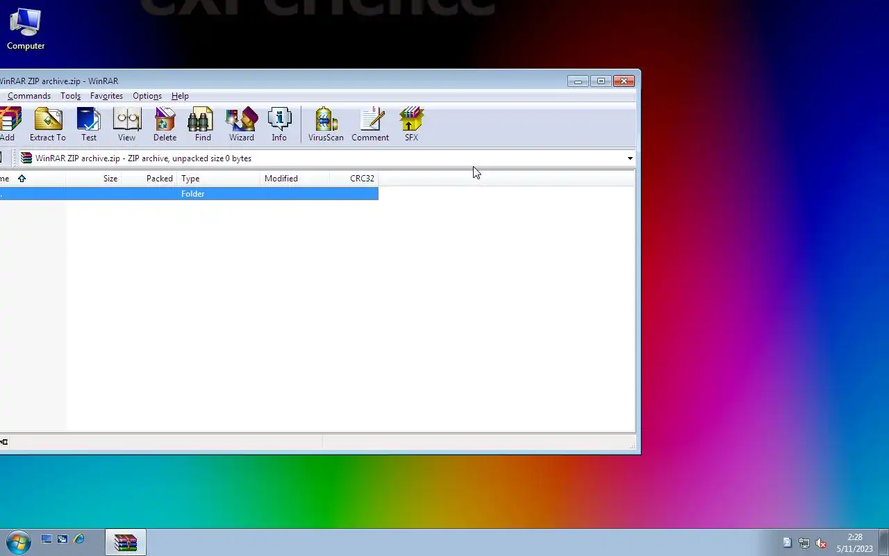Viewport: 889px width, 556px height.
Task: Open the Commands menu
Action: coord(29,96)
